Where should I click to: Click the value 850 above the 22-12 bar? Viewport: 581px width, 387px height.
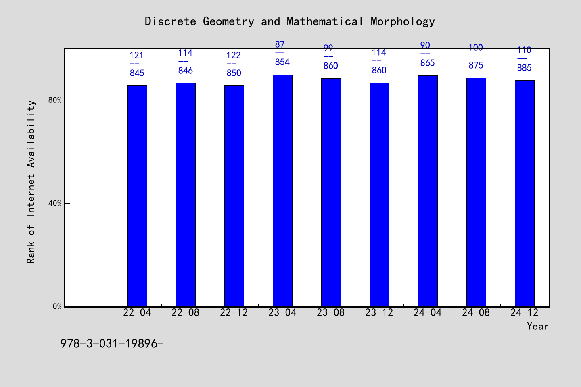pos(234,73)
